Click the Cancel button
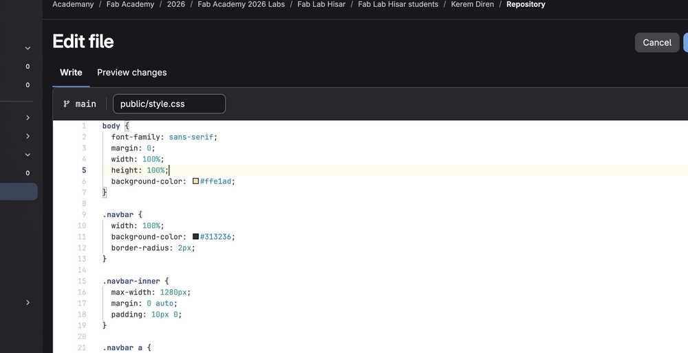Viewport: 688px width, 353px height. tap(657, 43)
